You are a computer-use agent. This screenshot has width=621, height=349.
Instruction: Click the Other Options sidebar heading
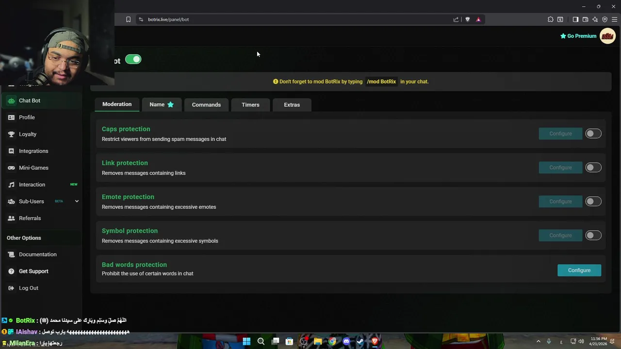(x=24, y=238)
